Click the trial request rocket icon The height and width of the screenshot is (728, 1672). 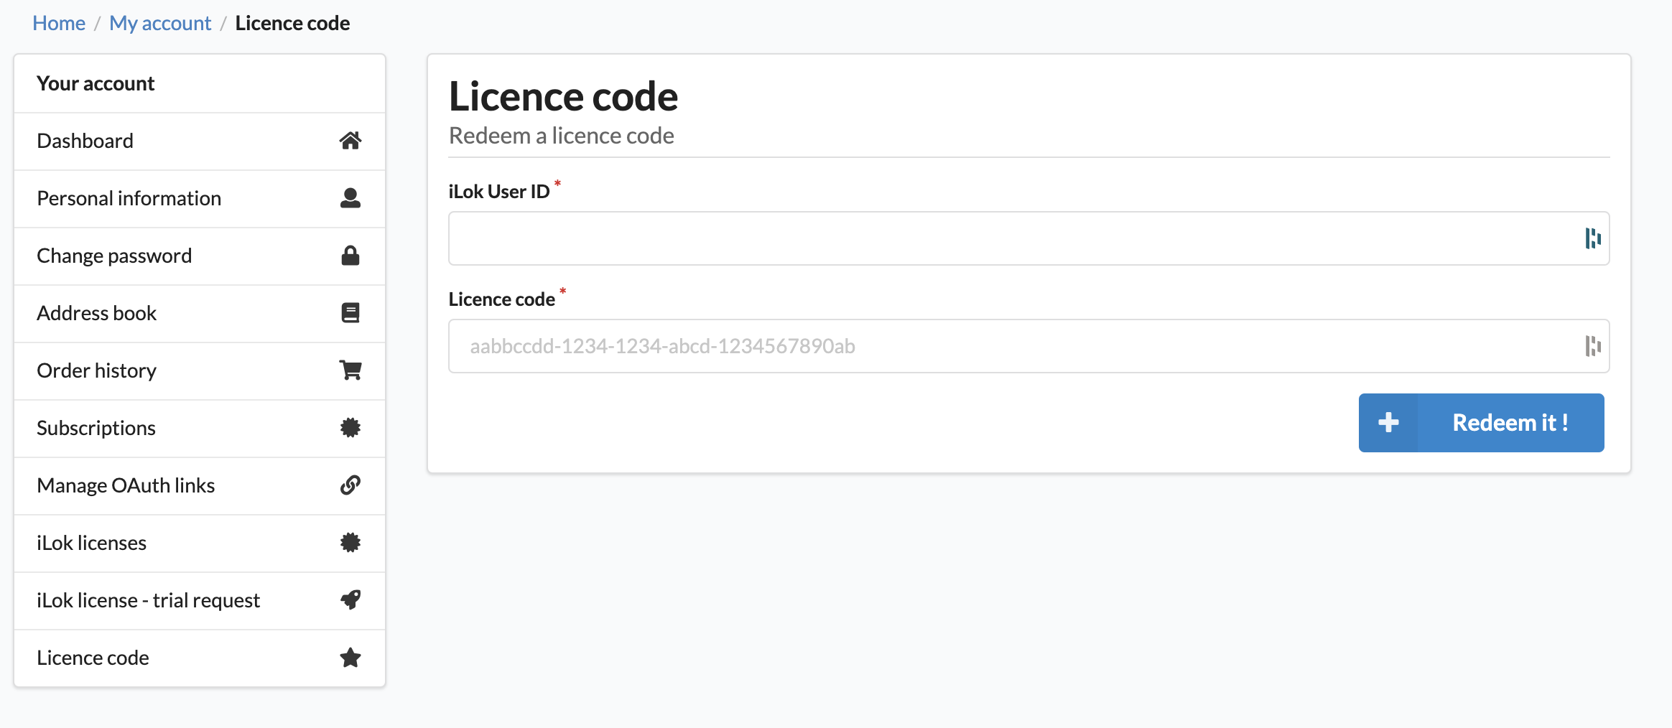pos(350,600)
